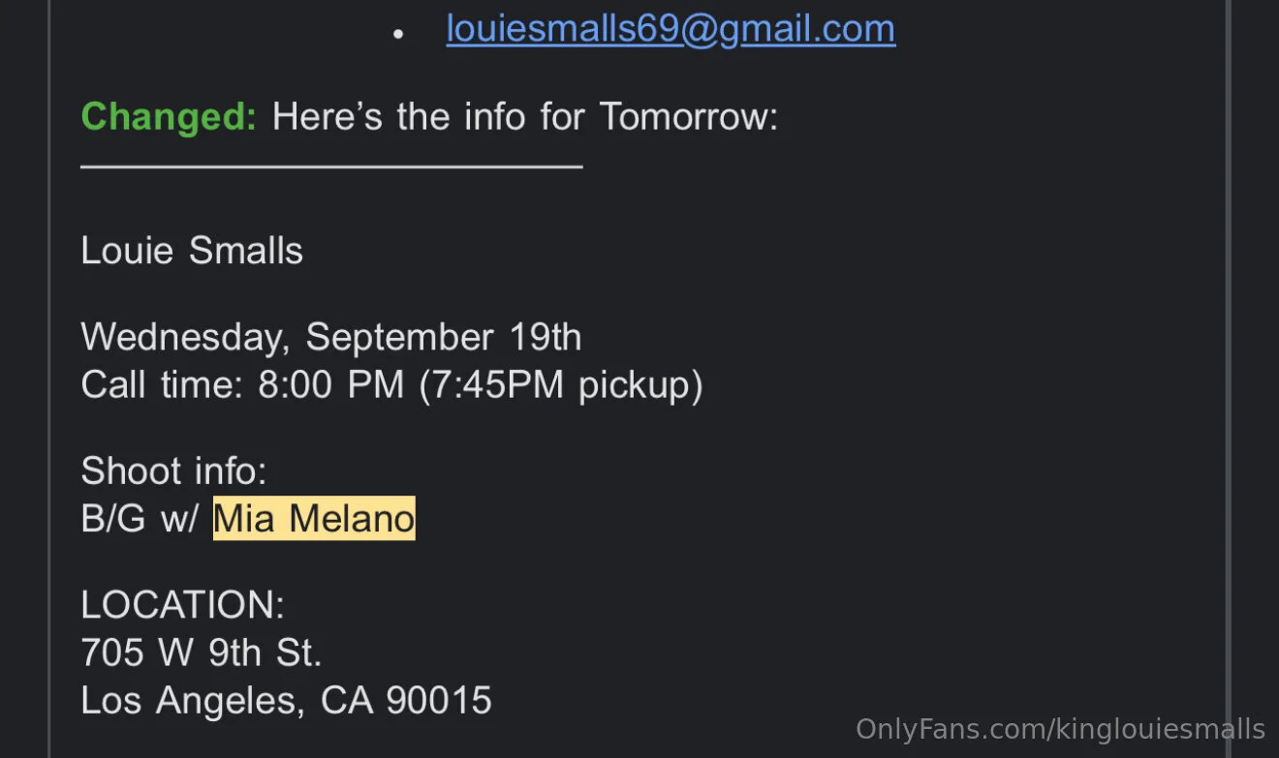
Task: Click "Here's the info for Tomorrow" text
Action: pyautogui.click(x=523, y=117)
